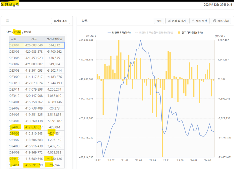
Task: Click the 전기대비증감 column header in table
Action: [54, 39]
